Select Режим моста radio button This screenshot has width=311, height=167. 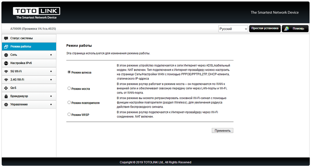pyautogui.click(x=69, y=88)
